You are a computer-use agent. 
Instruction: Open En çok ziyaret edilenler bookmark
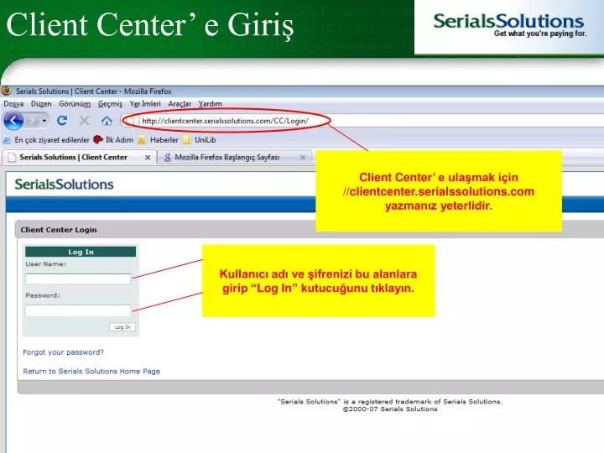[x=46, y=140]
